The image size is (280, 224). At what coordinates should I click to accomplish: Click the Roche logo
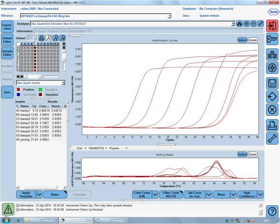[273, 12]
